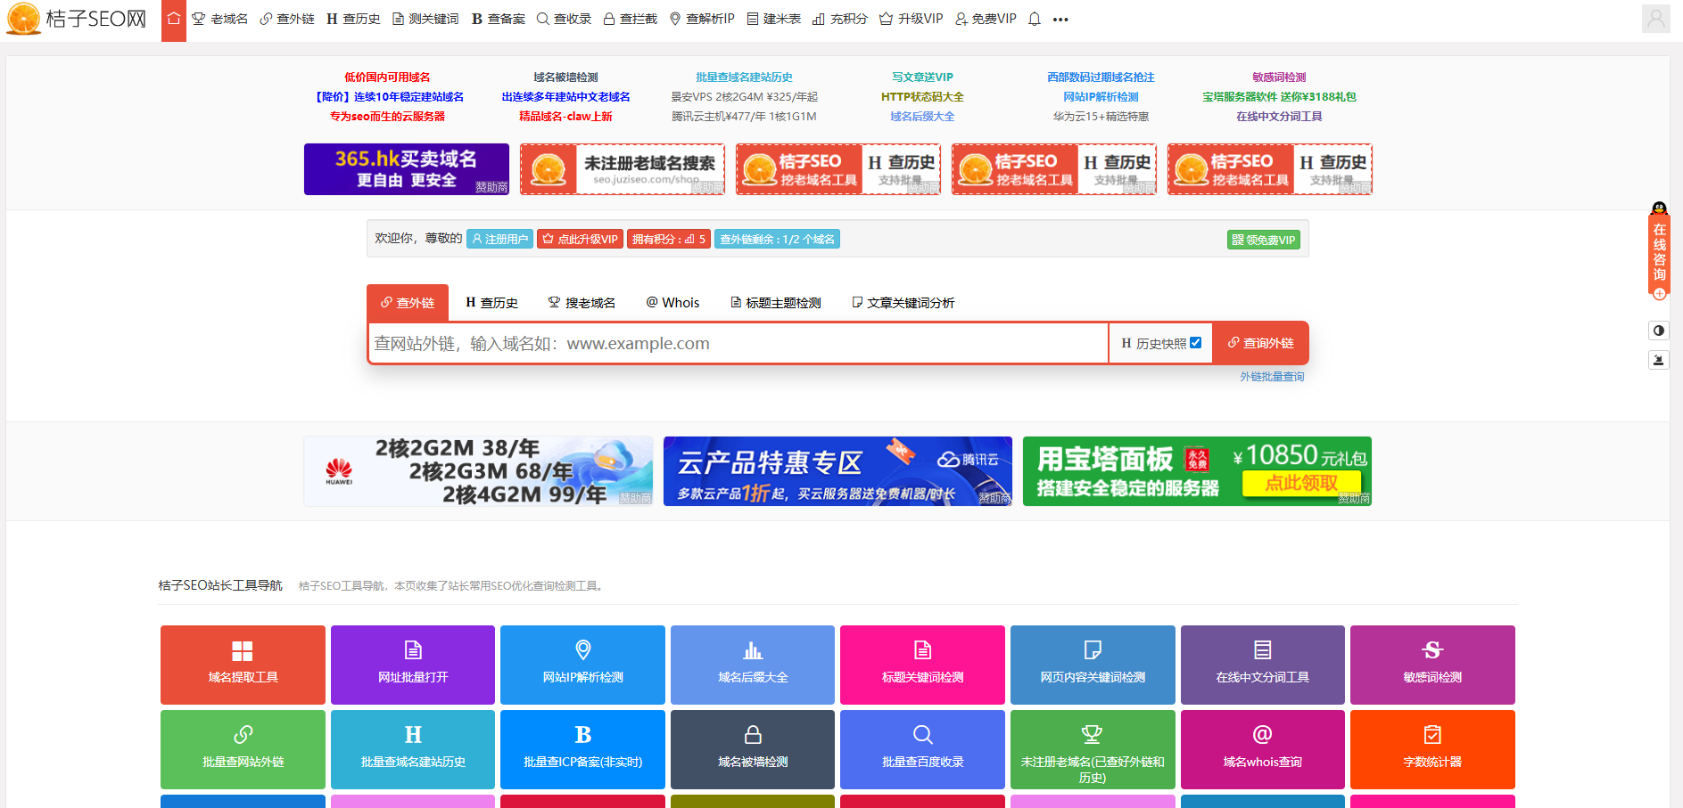Open the 网址批量打开 tile
Screen dimensions: 1683x808
(x=413, y=665)
